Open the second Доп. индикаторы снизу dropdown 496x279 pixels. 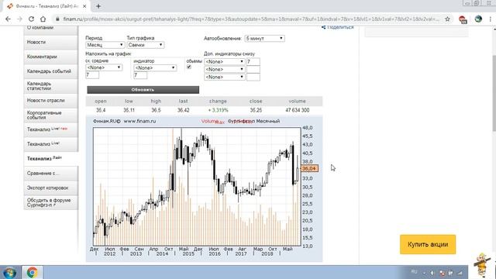click(x=224, y=69)
